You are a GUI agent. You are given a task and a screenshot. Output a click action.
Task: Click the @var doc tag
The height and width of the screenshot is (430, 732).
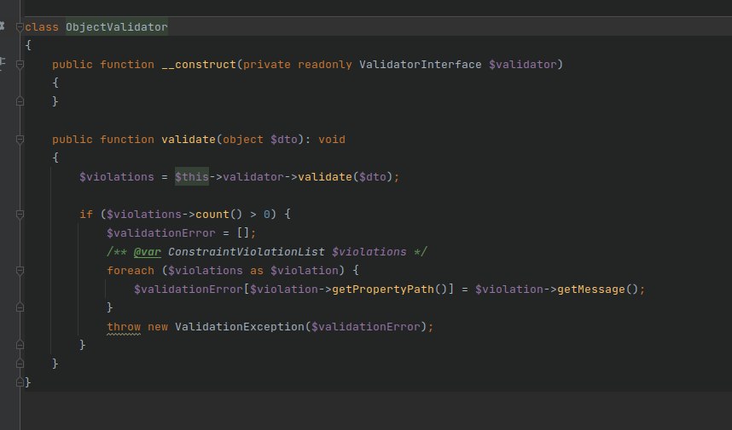147,252
